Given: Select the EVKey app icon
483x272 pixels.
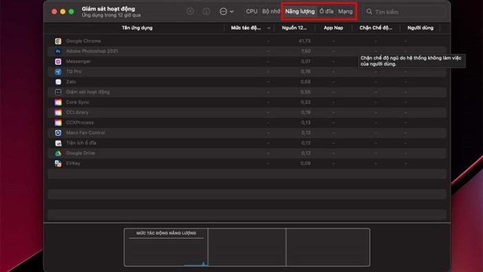Looking at the screenshot, I should click(58, 163).
